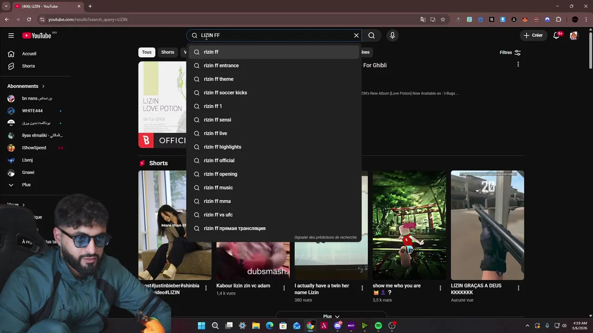
Task: Open File Explorer from the taskbar
Action: [x=256, y=326]
